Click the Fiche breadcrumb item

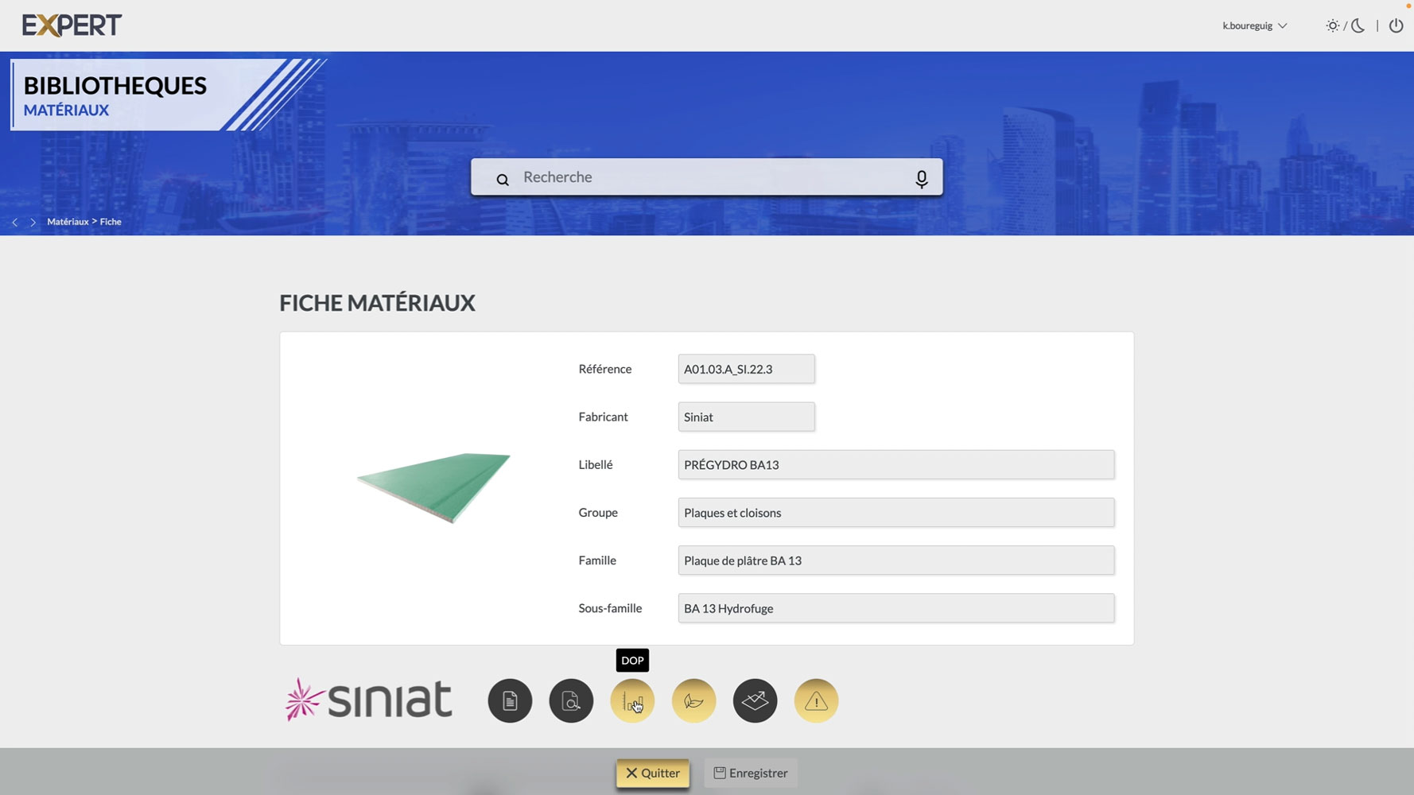(111, 222)
